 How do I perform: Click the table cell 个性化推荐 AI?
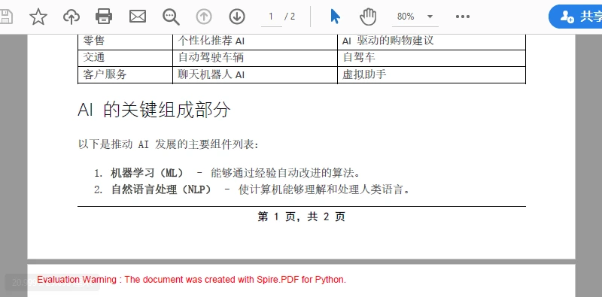[255, 41]
